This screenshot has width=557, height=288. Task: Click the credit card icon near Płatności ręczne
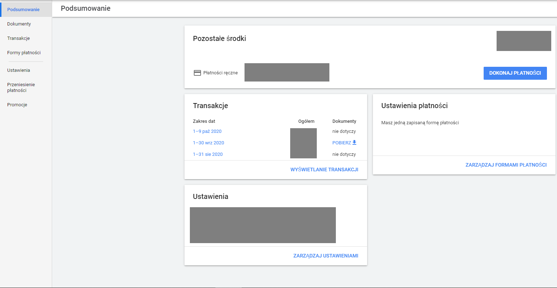[197, 73]
